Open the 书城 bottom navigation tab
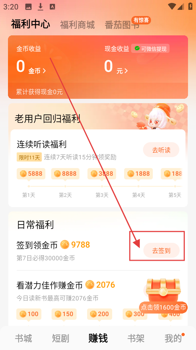Screen dimensions: 196x350 [24, 338]
